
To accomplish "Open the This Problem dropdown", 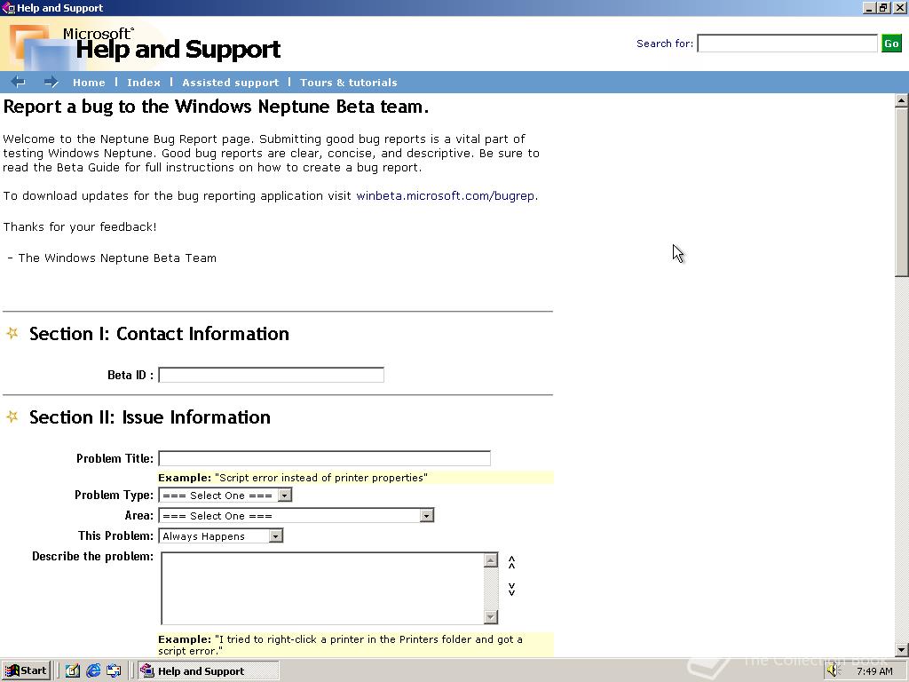I will [221, 535].
